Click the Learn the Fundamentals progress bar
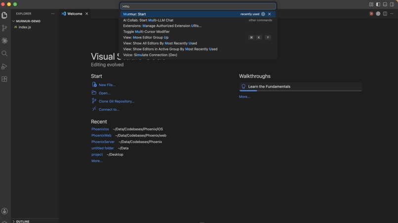The width and height of the screenshot is (398, 223). [301, 90]
